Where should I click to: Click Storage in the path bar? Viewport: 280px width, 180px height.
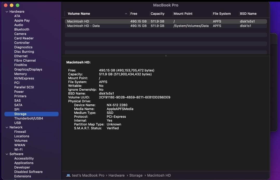[x=136, y=175]
